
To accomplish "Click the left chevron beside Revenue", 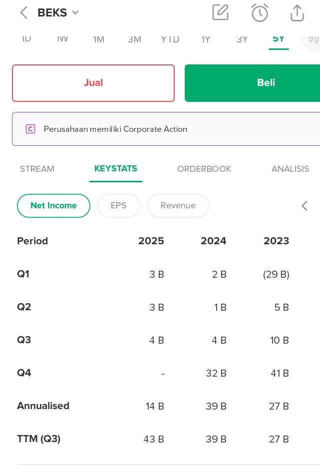I will pyautogui.click(x=304, y=206).
